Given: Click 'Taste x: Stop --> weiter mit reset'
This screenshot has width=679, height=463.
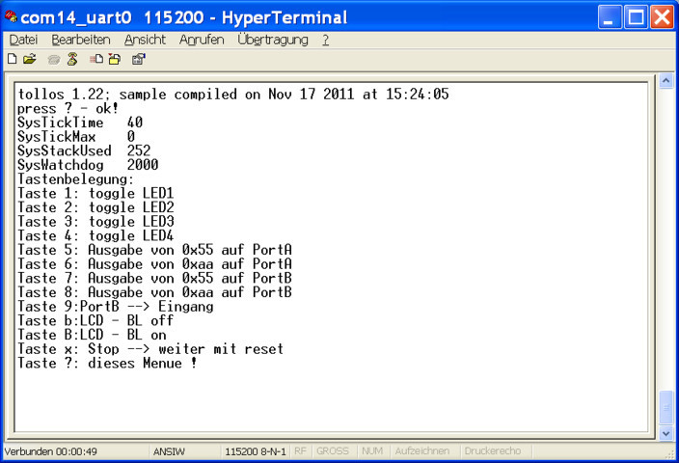Looking at the screenshot, I should (x=150, y=349).
